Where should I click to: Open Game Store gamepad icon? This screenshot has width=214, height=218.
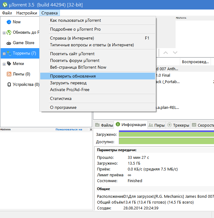click(x=9, y=43)
